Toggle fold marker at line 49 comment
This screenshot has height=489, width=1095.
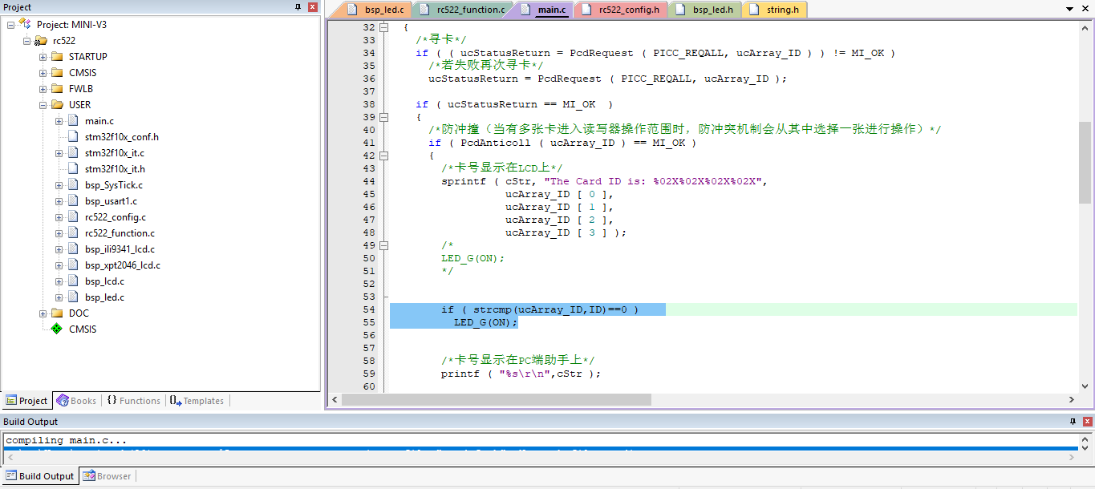pos(383,245)
